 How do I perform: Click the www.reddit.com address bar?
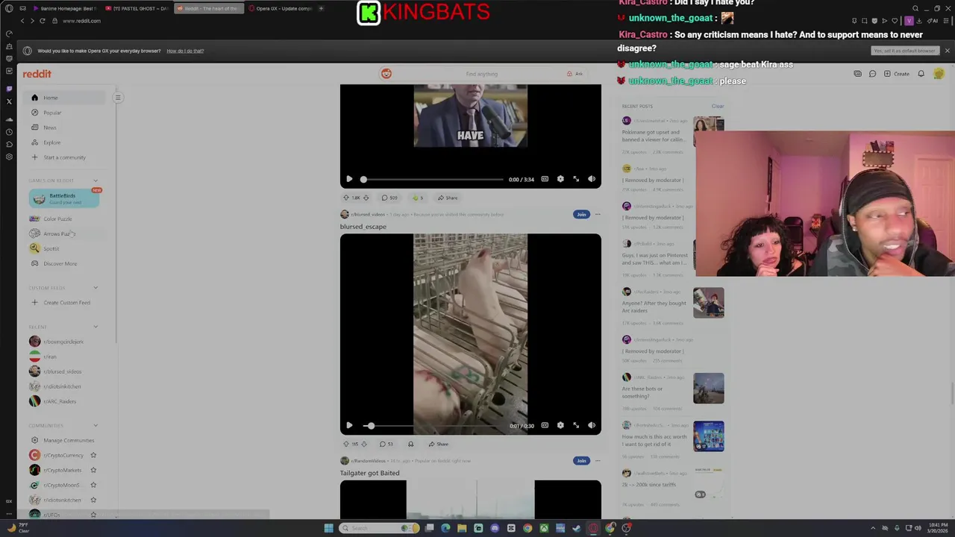(81, 21)
